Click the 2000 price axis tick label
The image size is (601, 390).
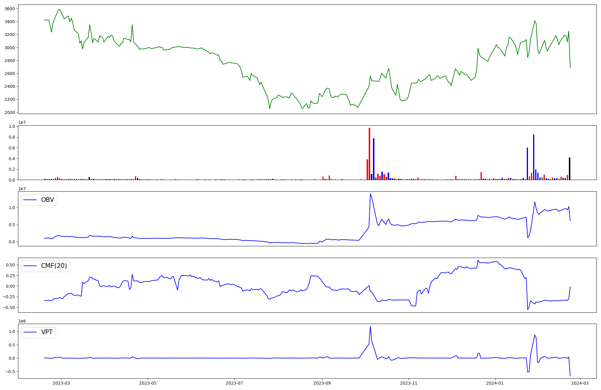pos(10,112)
